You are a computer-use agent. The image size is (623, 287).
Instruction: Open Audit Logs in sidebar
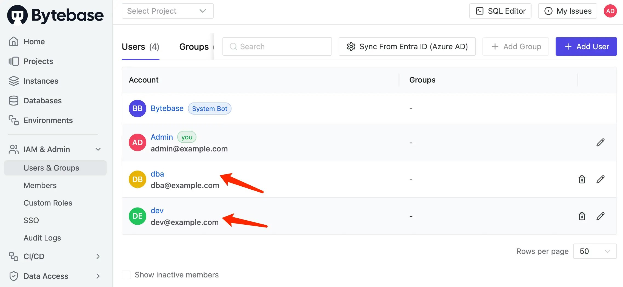(42, 238)
